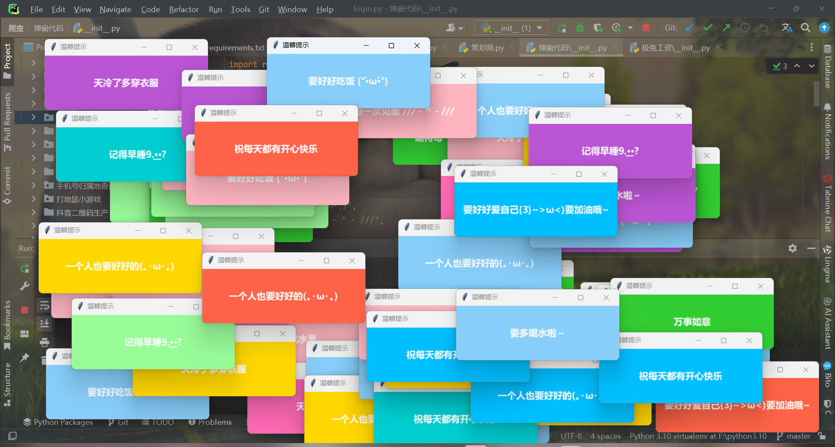
Task: Hide the Run panel with minus icon
Action: [811, 248]
